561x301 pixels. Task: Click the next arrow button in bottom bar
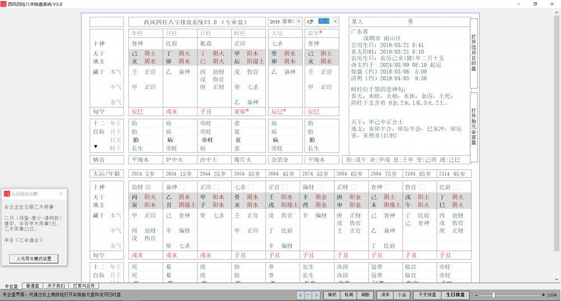pos(316,295)
